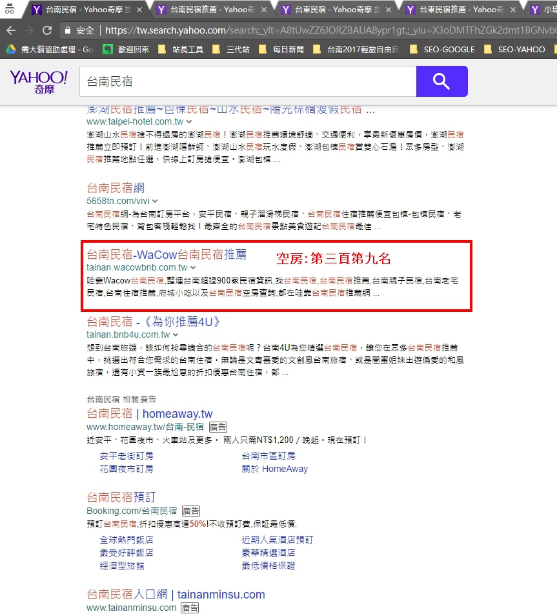This screenshot has height=614, width=557.
Task: Expand the arrow beside tainan.bnb4u.com.tw
Action: (x=176, y=335)
